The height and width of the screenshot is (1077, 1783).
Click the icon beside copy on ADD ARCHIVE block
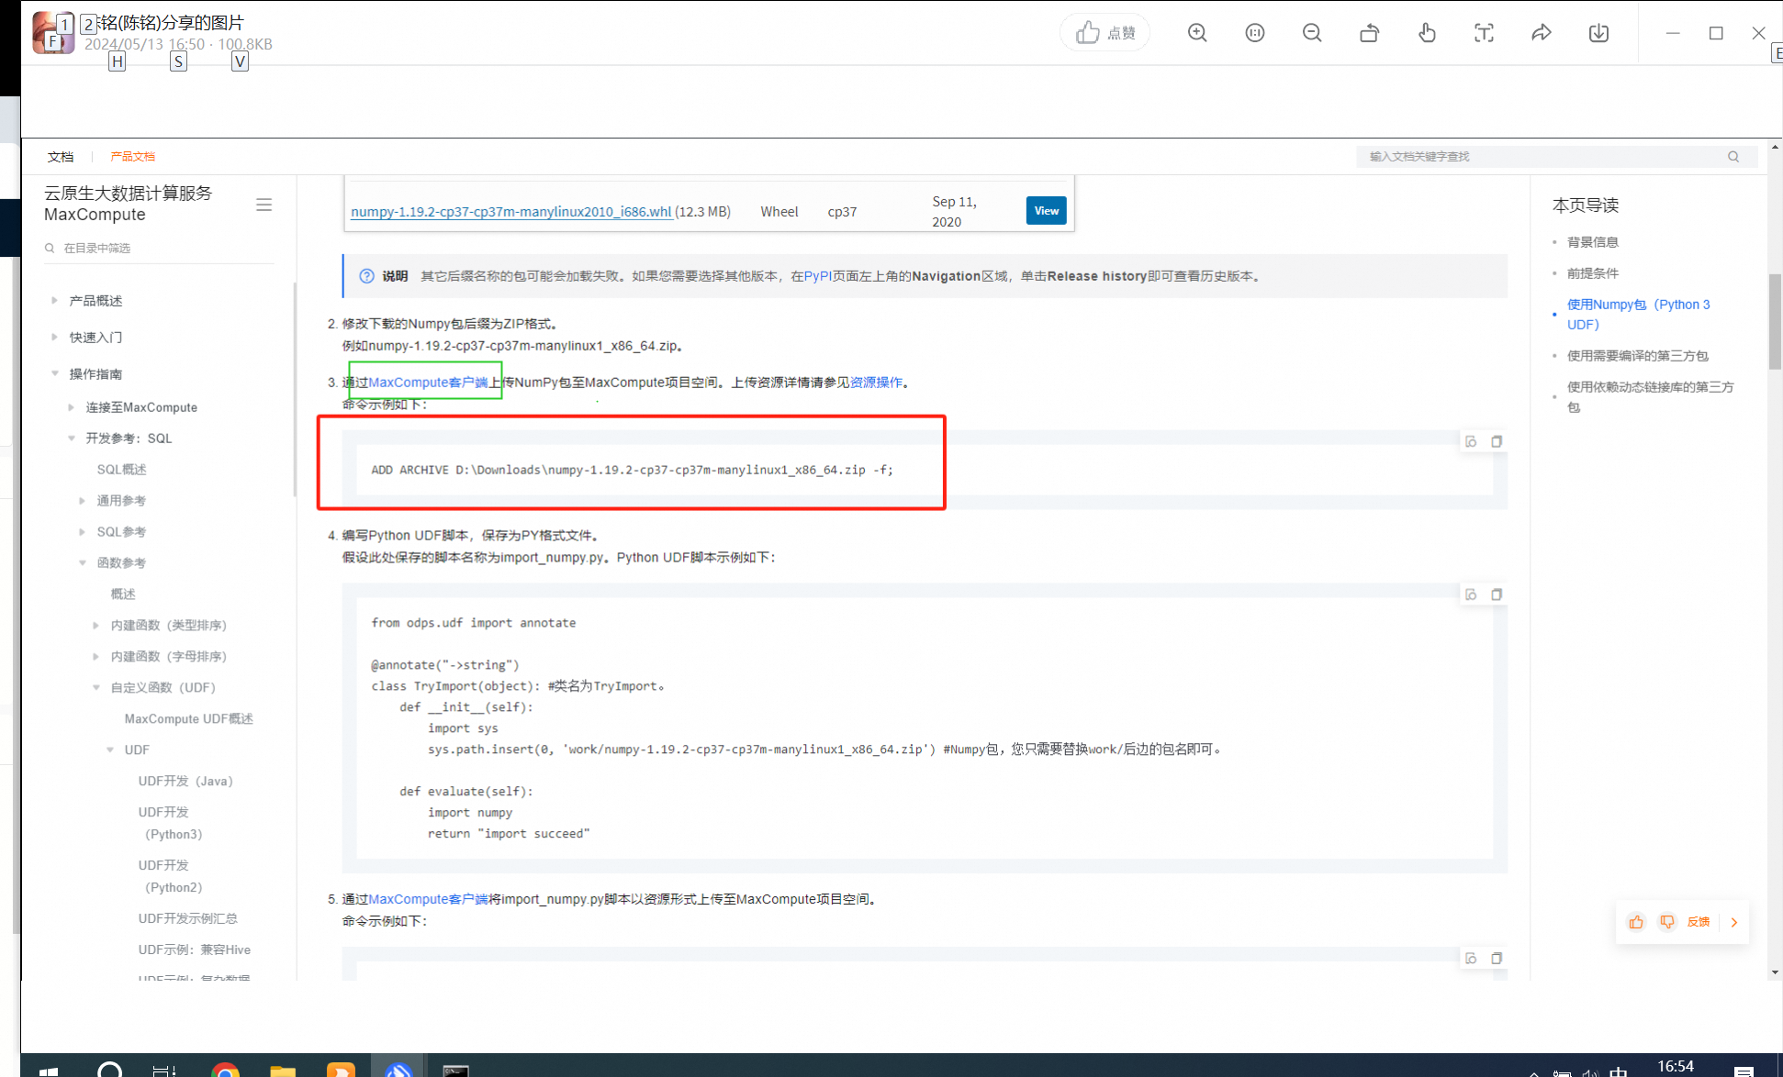click(x=1471, y=442)
